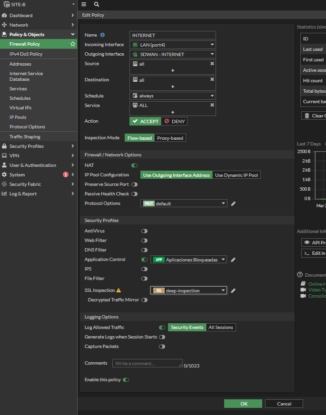Image resolution: width=326 pixels, height=415 pixels.
Task: Edit the Protocol Options profile with pencil icon
Action: [233, 203]
